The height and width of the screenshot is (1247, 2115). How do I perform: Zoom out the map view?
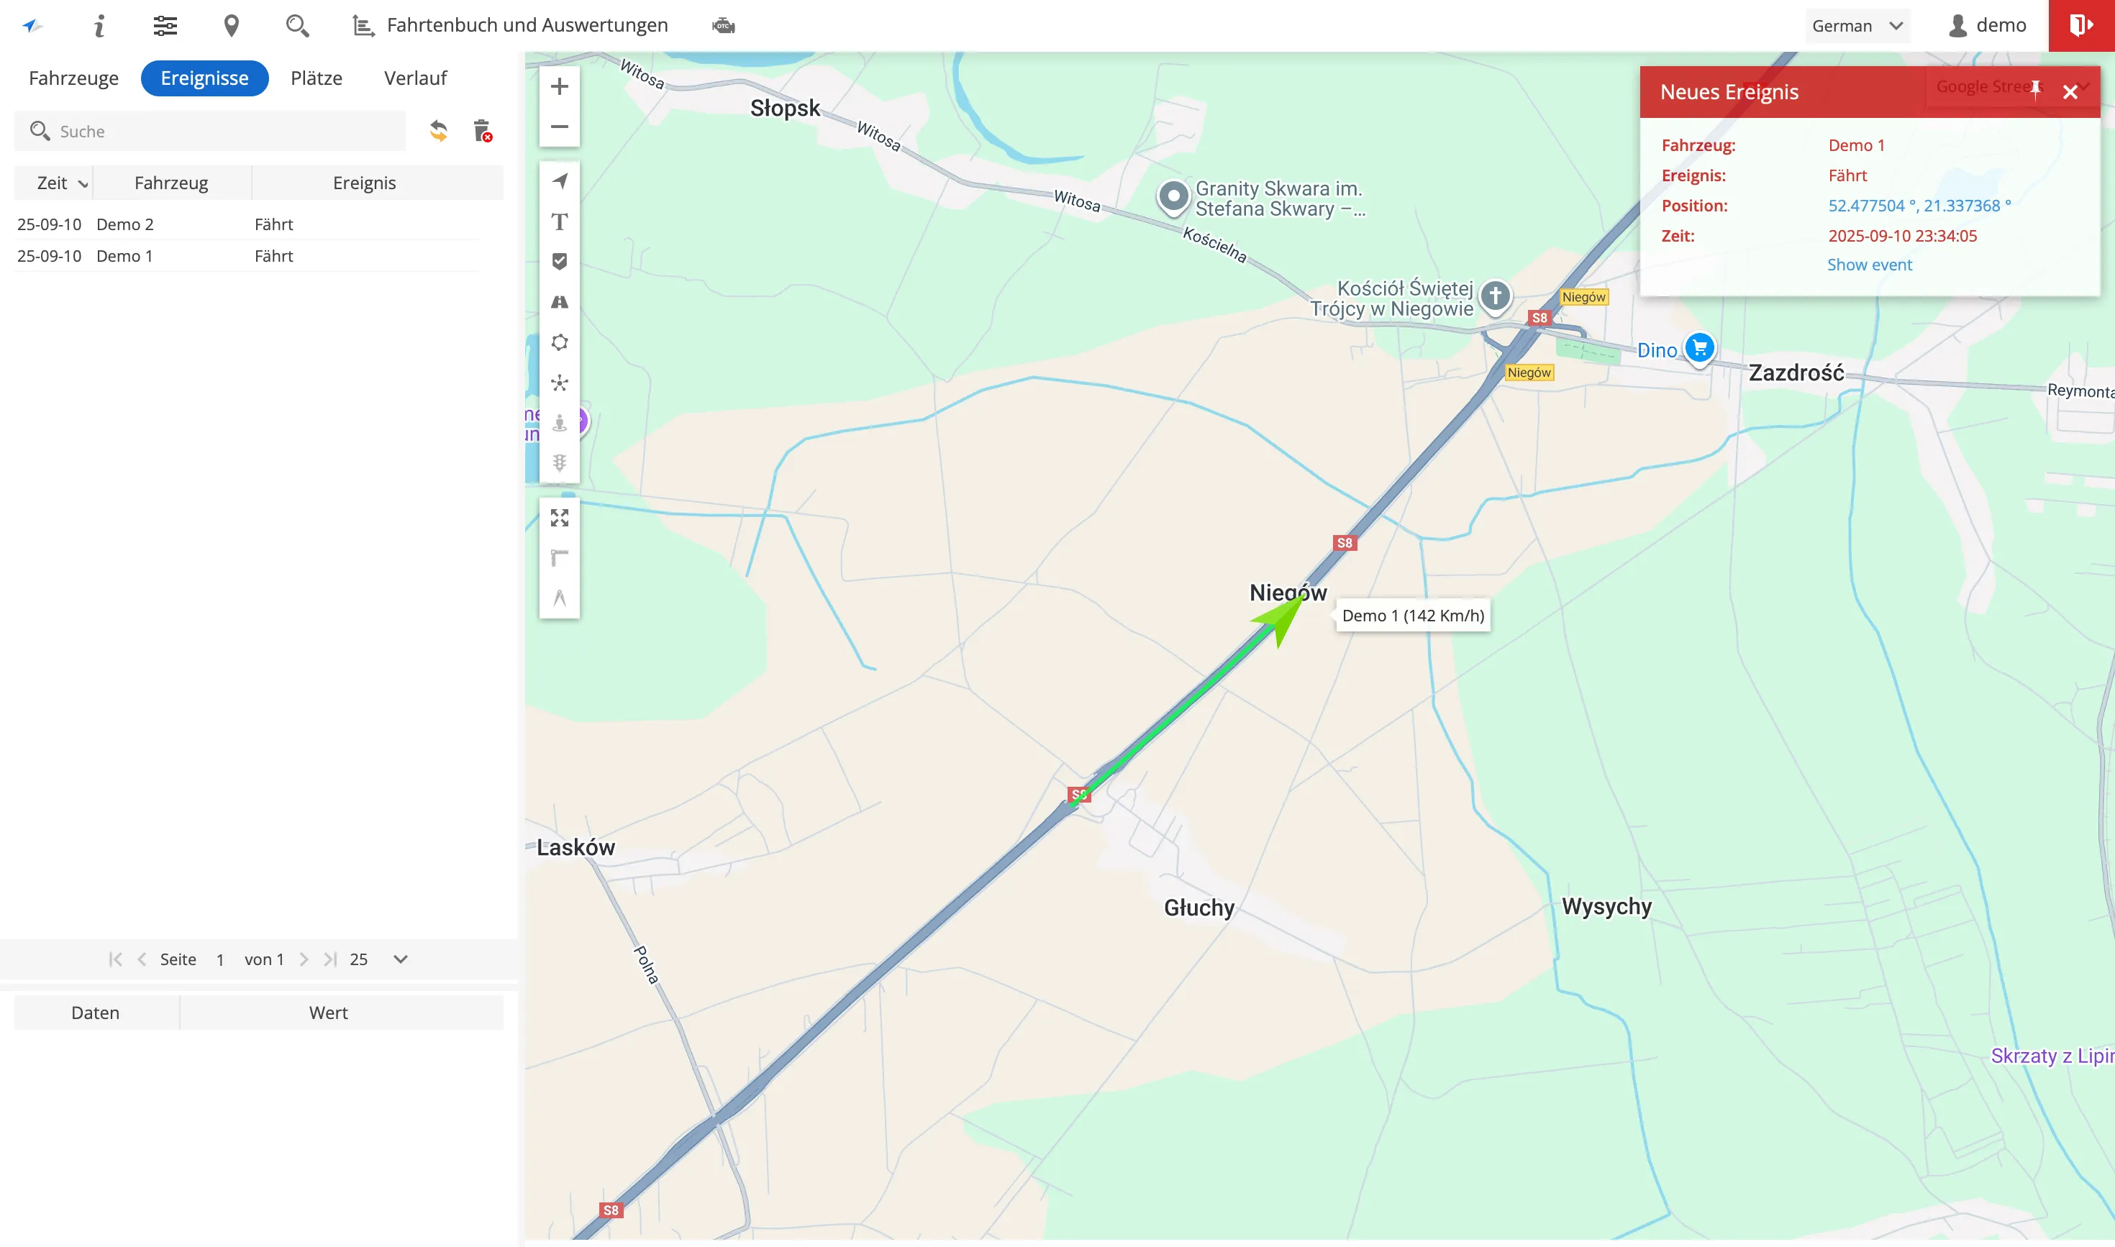pos(559,127)
